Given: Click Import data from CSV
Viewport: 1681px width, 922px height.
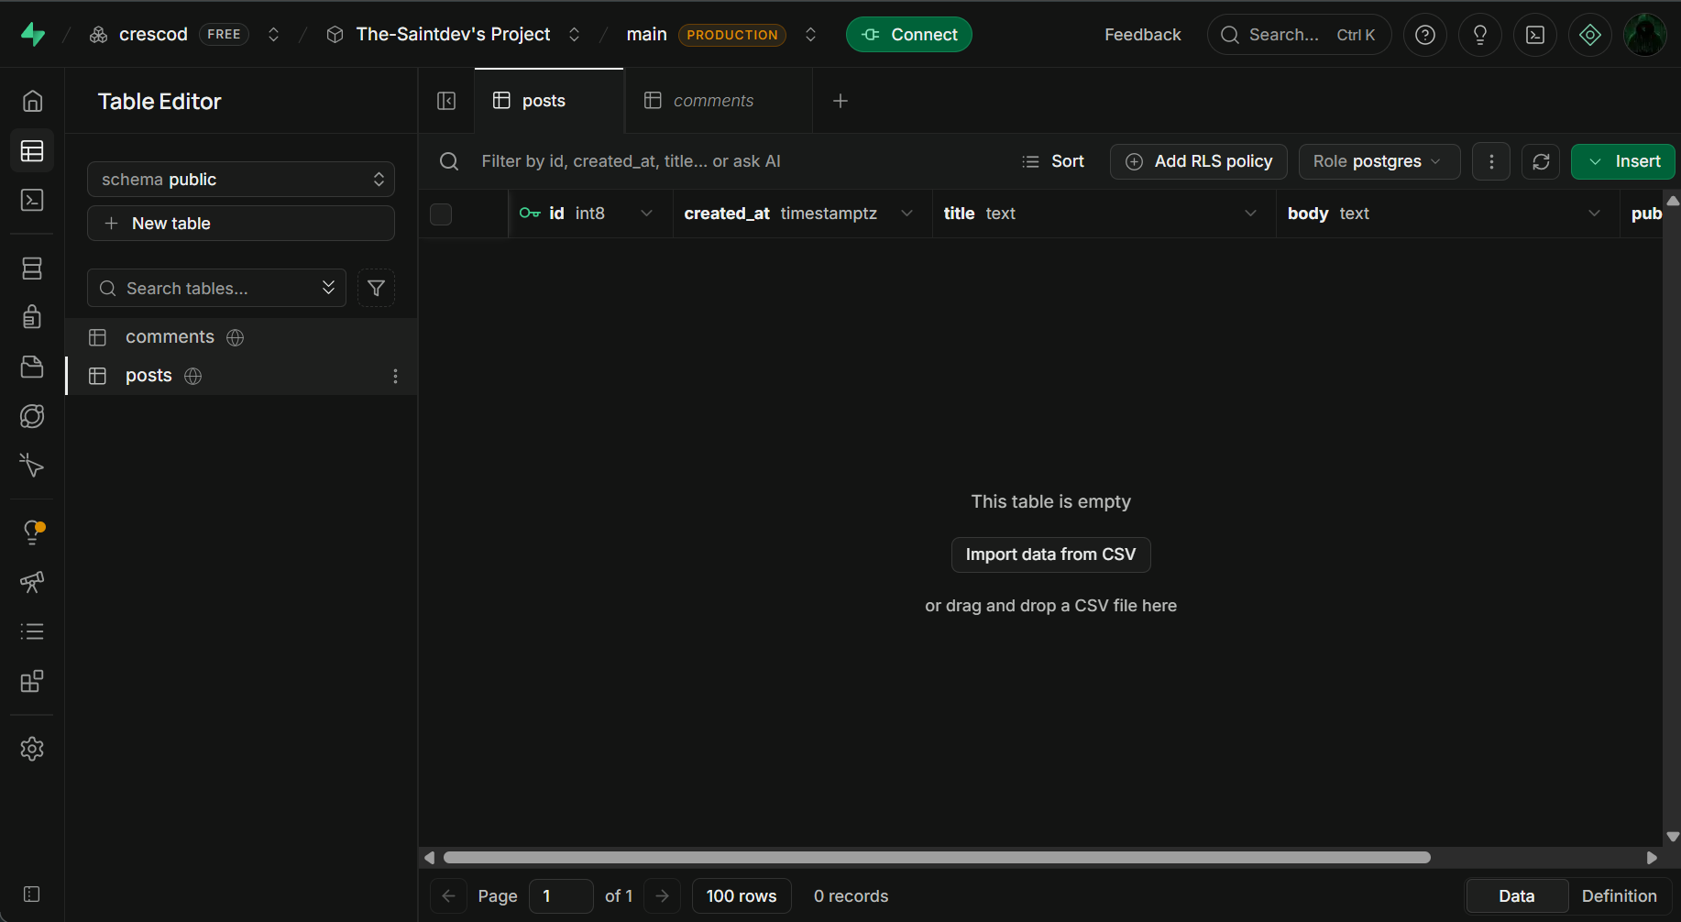Looking at the screenshot, I should (1051, 554).
